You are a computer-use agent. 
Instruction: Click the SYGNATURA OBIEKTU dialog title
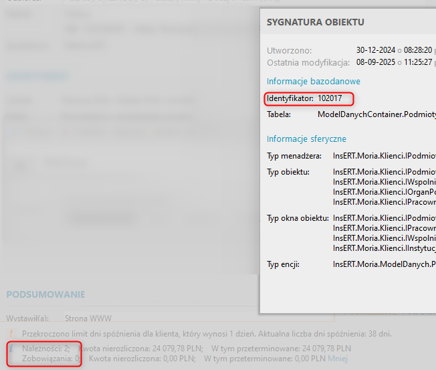pos(316,22)
